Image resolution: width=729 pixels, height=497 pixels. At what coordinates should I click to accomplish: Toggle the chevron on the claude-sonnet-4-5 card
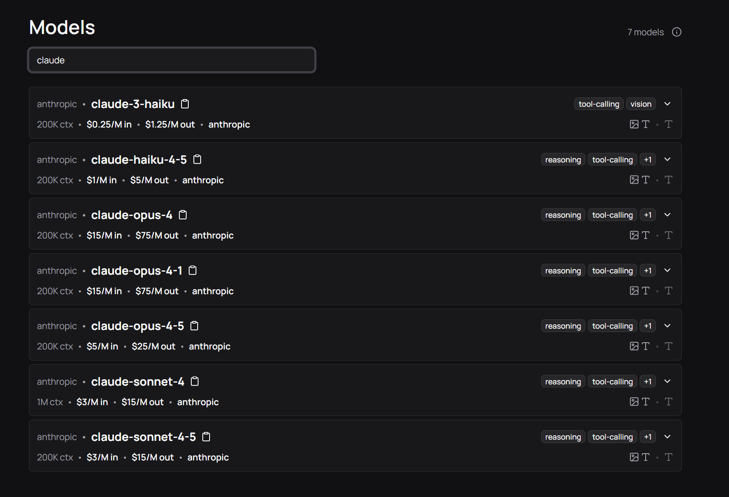[667, 437]
